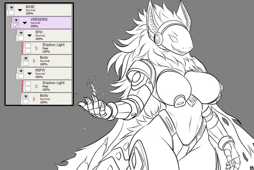Tick the empty box below BASE eye icon

click(11, 12)
